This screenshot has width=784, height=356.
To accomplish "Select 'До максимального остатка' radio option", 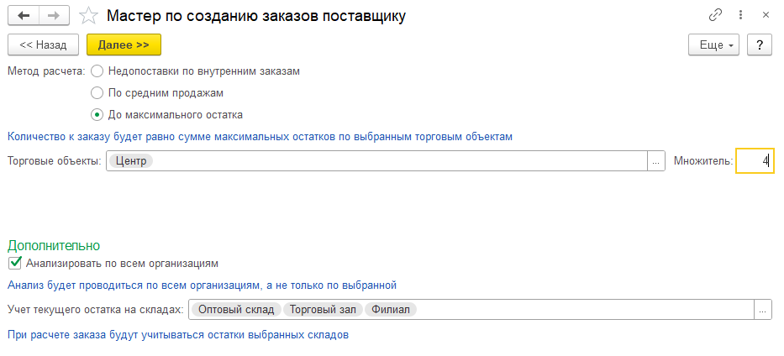I will (x=97, y=114).
